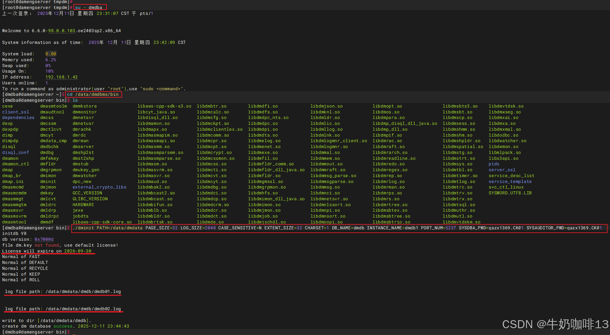Click the 'dmserver' executable name

click(x=83, y=147)
